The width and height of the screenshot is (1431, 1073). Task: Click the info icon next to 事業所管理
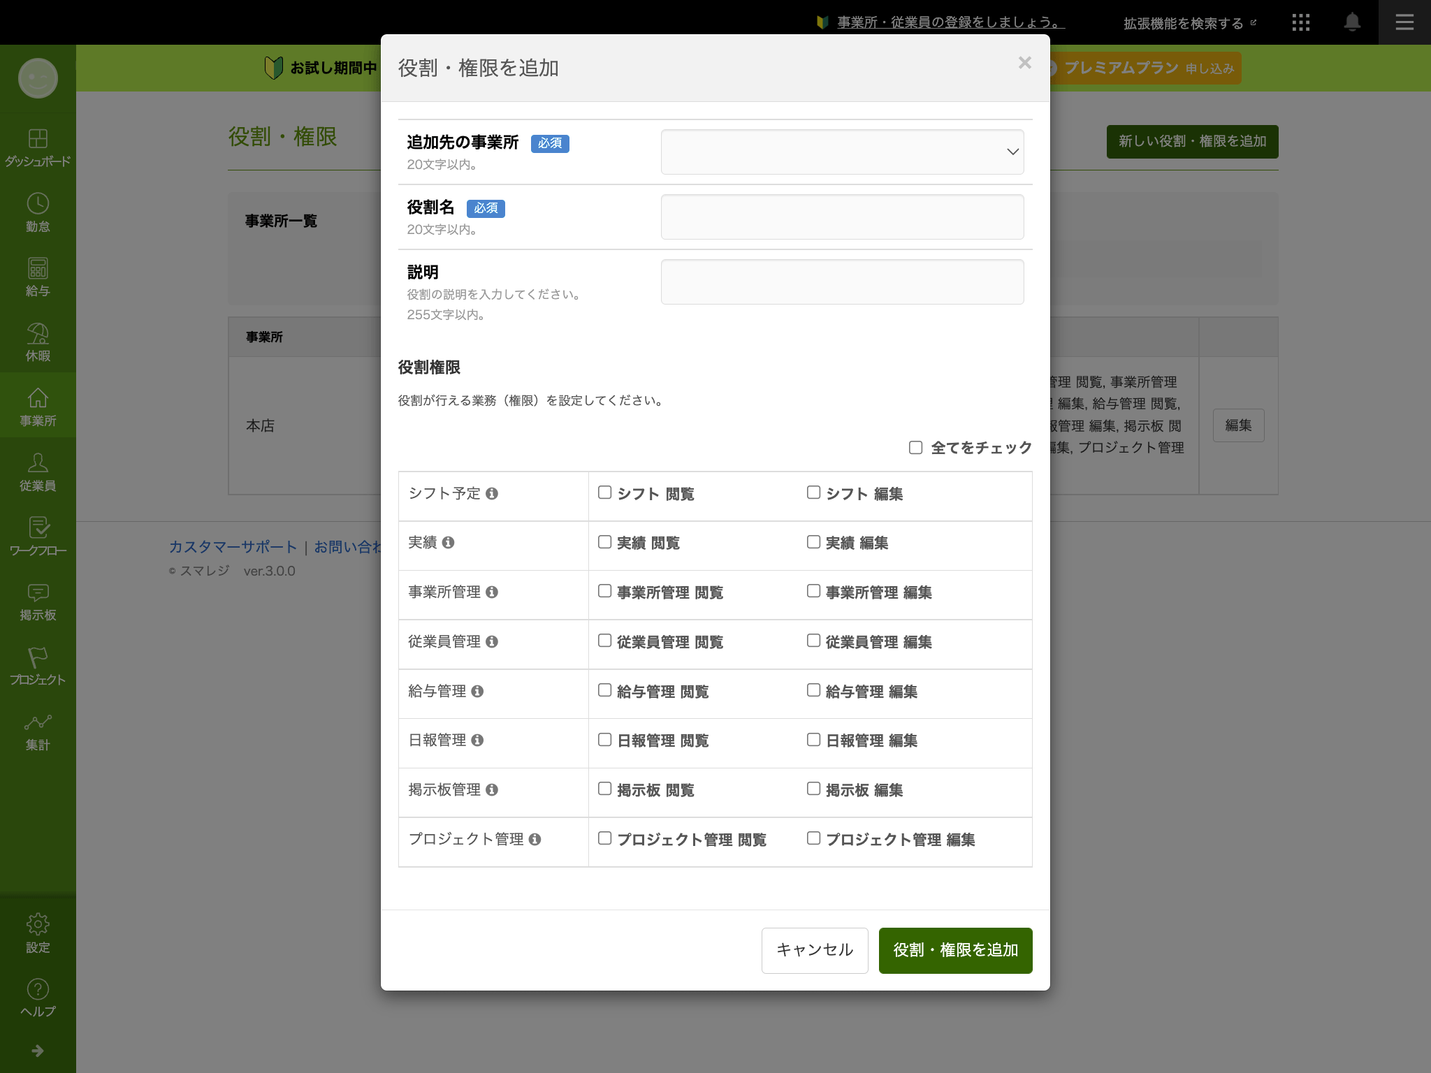point(492,592)
